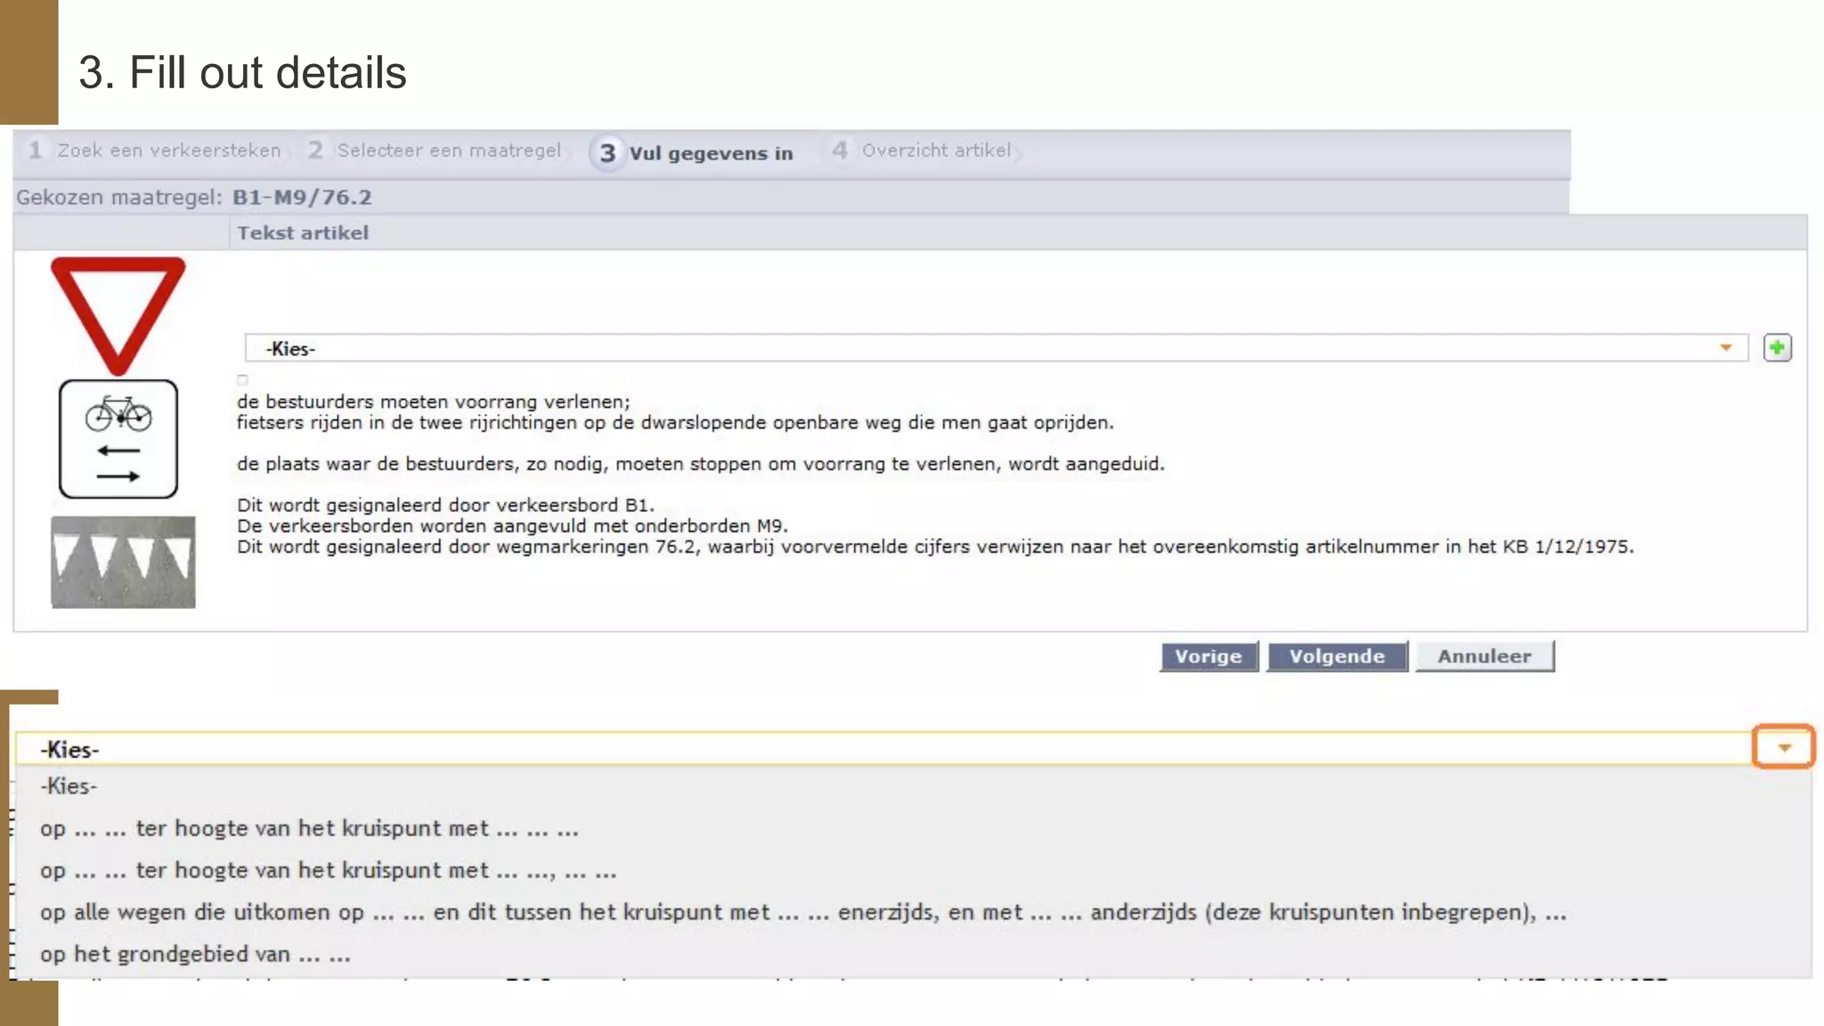Toggle the small checkbox below the dropdown
Screen dimensions: 1824x1026
[x=242, y=379]
